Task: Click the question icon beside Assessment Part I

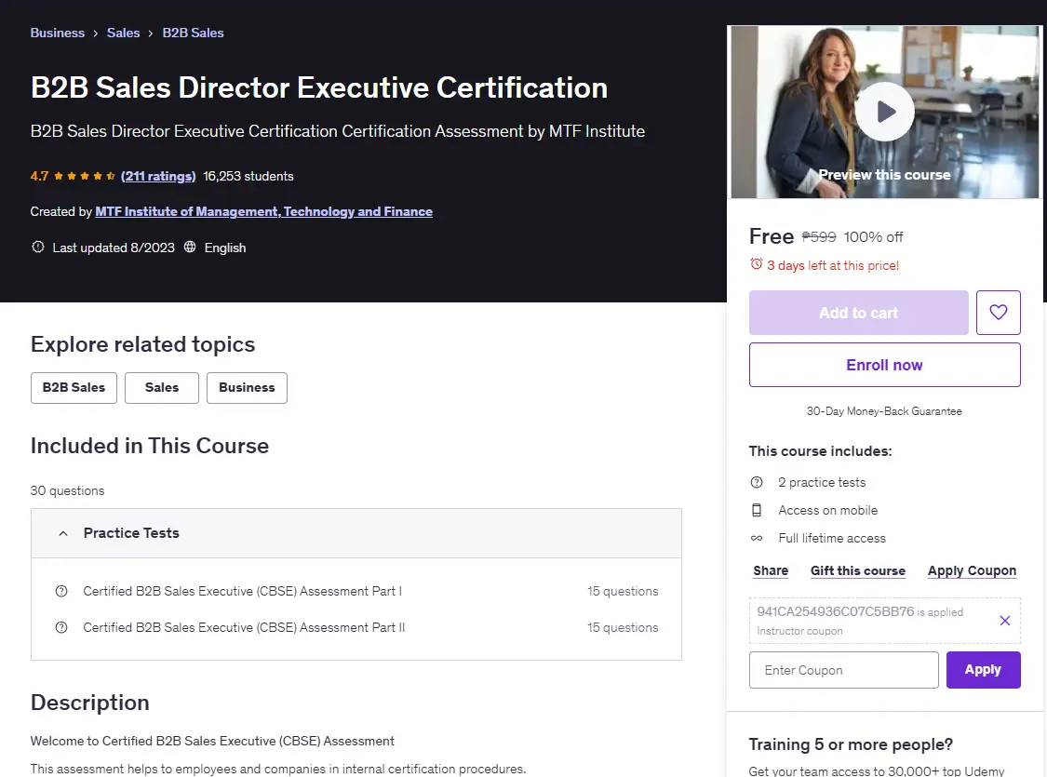Action: [61, 592]
